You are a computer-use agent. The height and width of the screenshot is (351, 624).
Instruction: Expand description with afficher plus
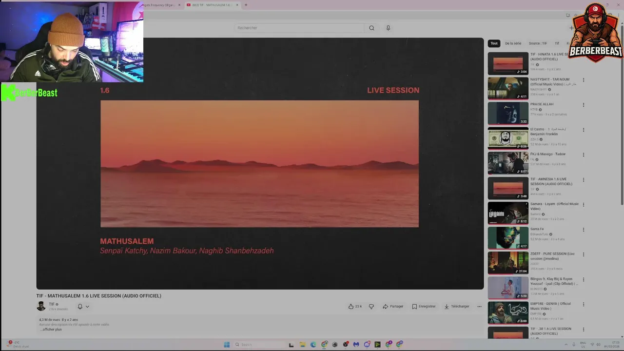(x=52, y=330)
